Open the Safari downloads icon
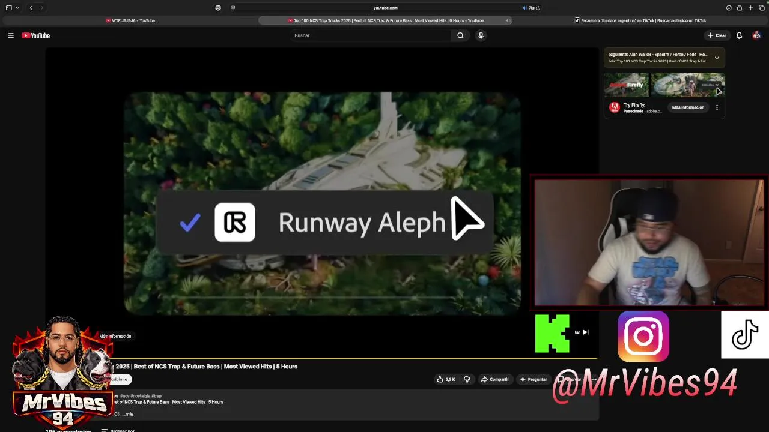769x432 pixels. coord(729,8)
